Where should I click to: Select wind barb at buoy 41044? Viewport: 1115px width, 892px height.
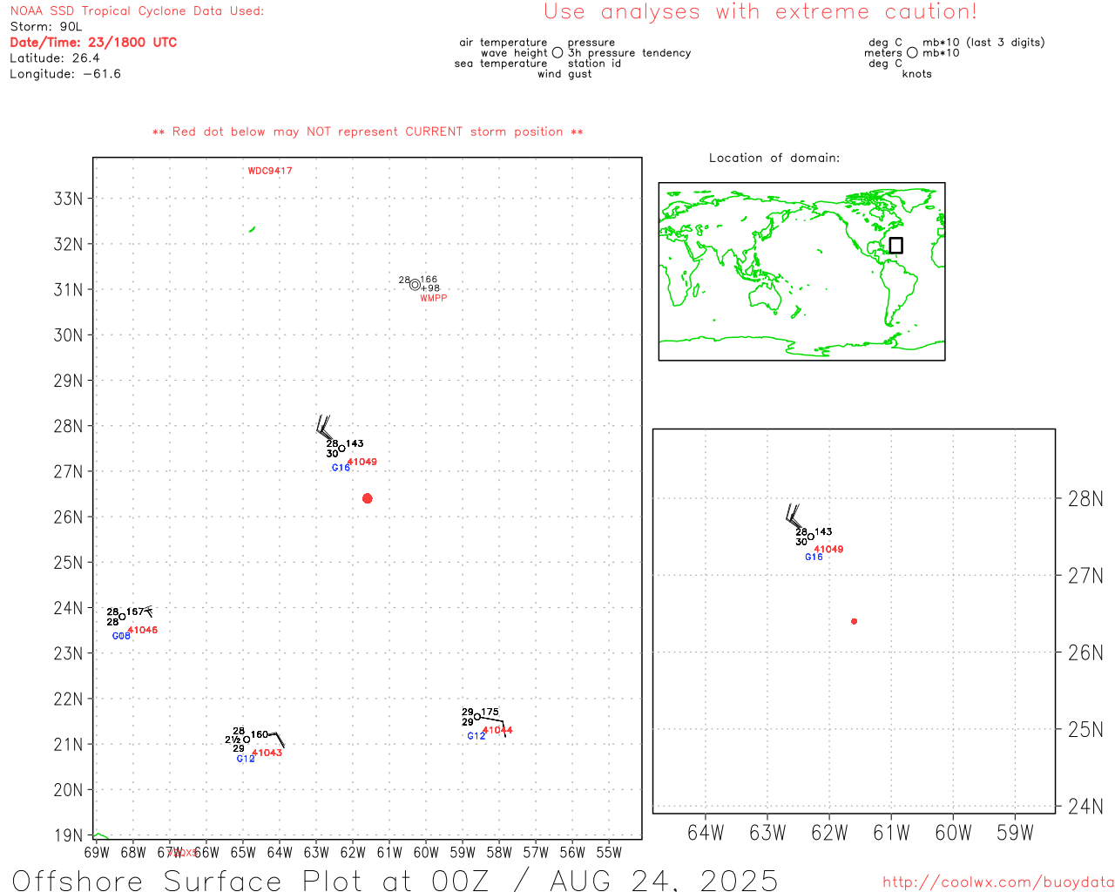tap(494, 726)
